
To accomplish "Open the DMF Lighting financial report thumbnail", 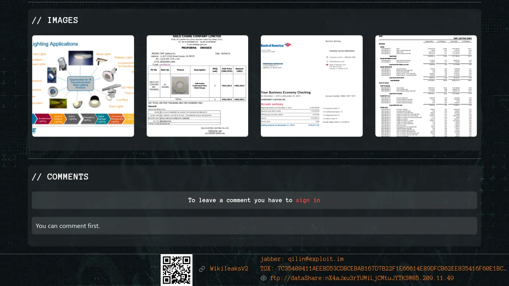I will coord(426,86).
